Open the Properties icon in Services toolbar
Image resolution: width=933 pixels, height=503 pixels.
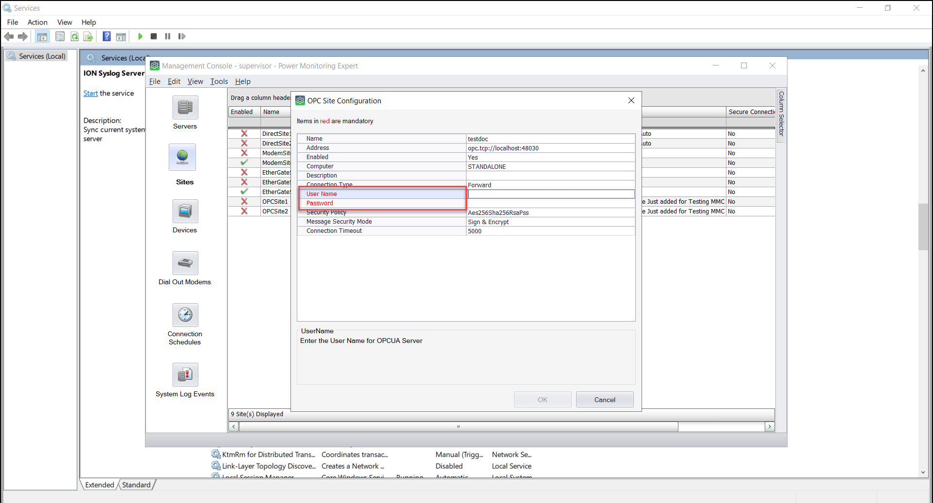click(60, 36)
